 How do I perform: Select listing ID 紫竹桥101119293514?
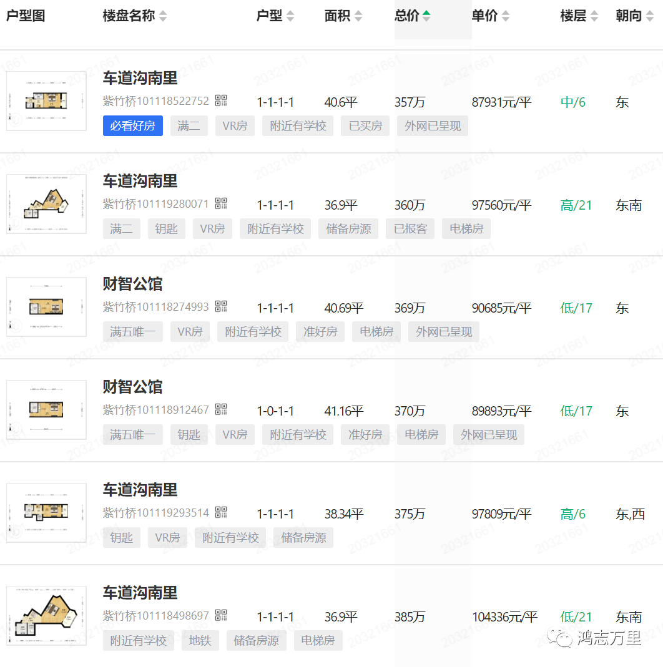pos(155,513)
